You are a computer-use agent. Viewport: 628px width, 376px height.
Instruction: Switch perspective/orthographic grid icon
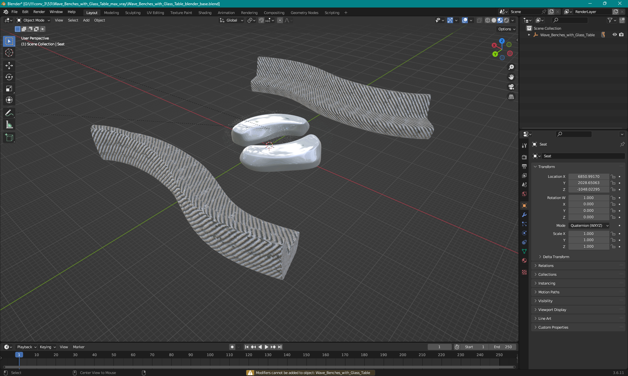[511, 97]
